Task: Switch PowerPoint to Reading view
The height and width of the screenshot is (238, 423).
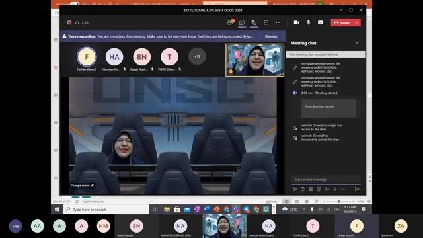Action: coord(307,202)
